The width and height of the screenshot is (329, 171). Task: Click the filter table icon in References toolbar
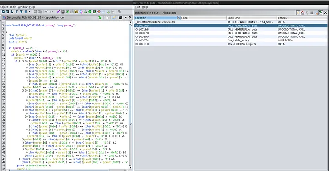[316, 13]
